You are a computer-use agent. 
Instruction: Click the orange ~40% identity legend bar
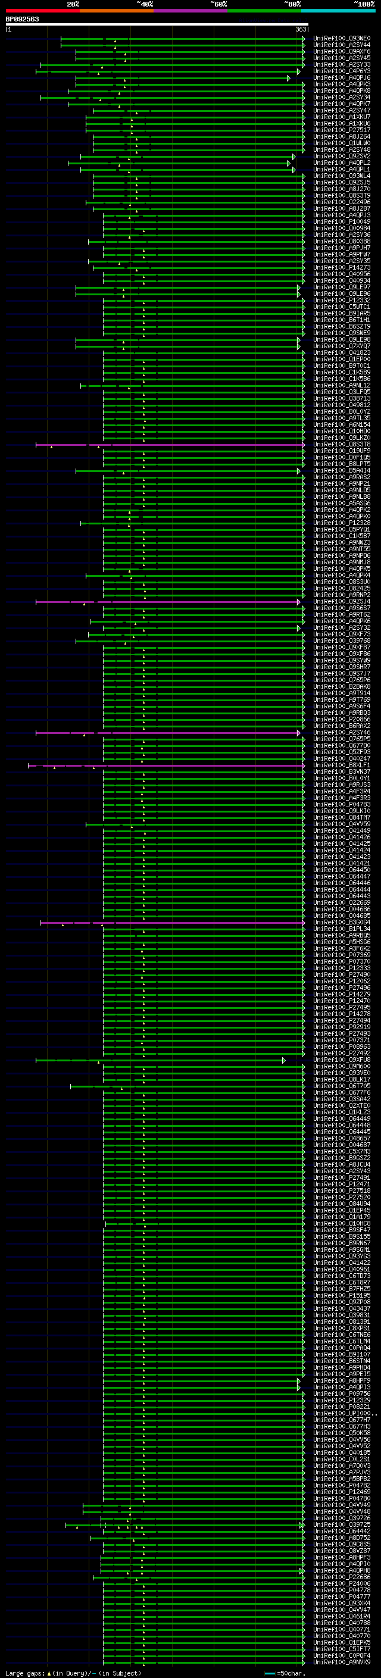click(117, 11)
